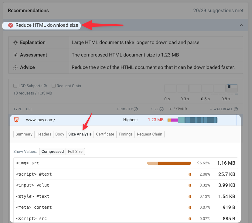Open the help icon next to WATERFALL
Image resolution: width=252 pixels, height=223 pixels.
click(236, 109)
